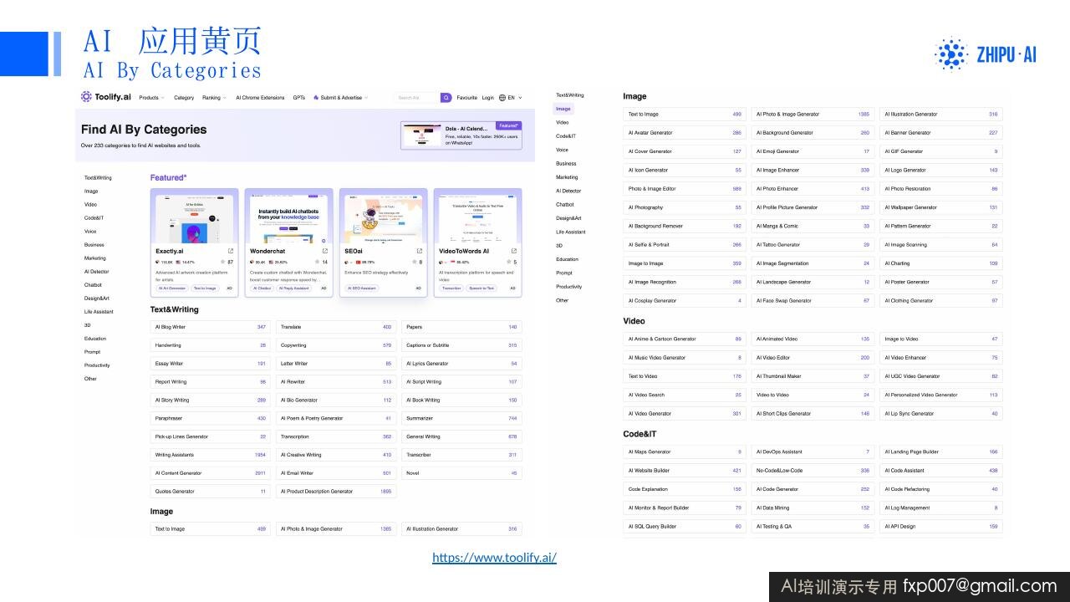Click the Speech to Text tag on VideoToWords AI
Viewport: 1070px width, 602px height.
click(481, 288)
